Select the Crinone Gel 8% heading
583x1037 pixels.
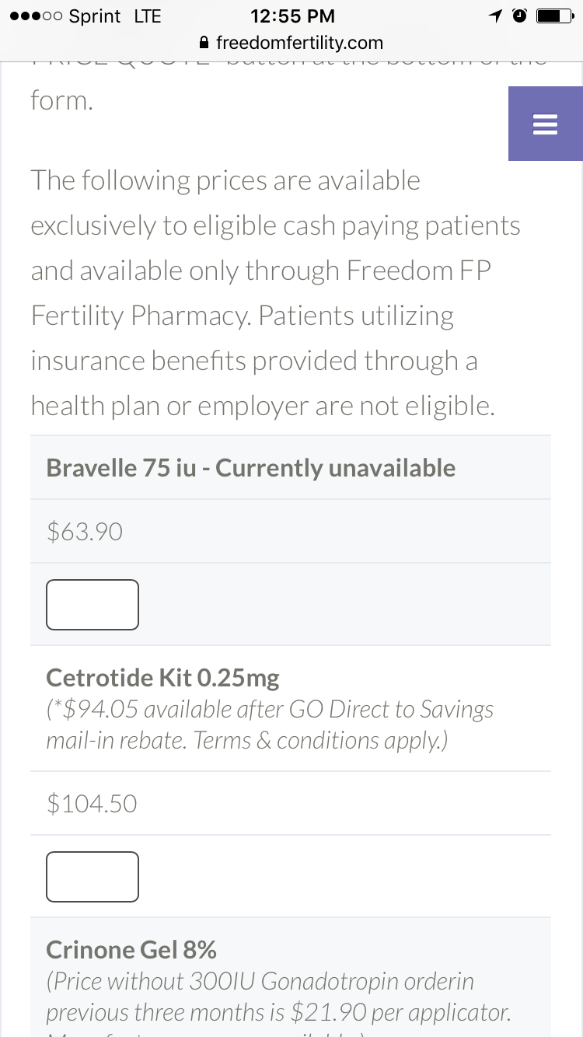[x=131, y=950]
